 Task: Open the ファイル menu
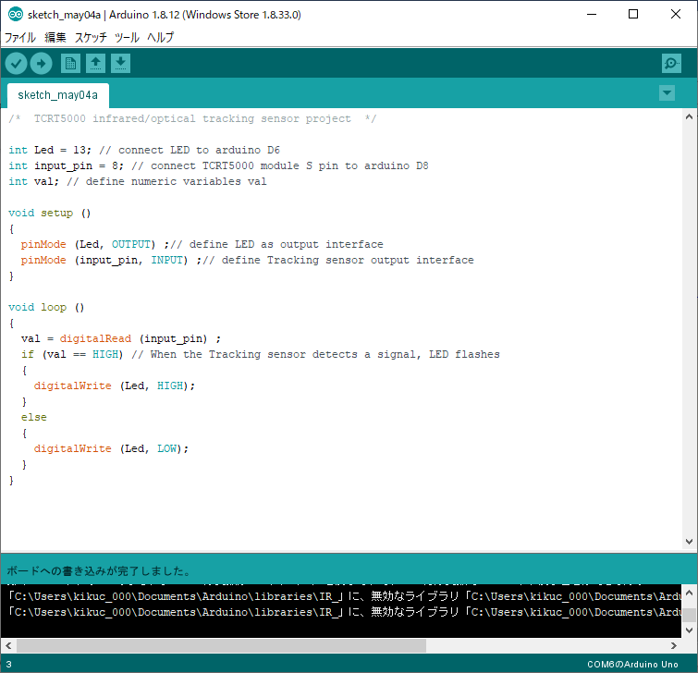point(20,38)
